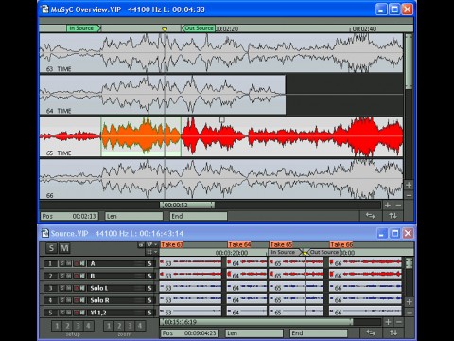Select track name A

click(x=93, y=263)
